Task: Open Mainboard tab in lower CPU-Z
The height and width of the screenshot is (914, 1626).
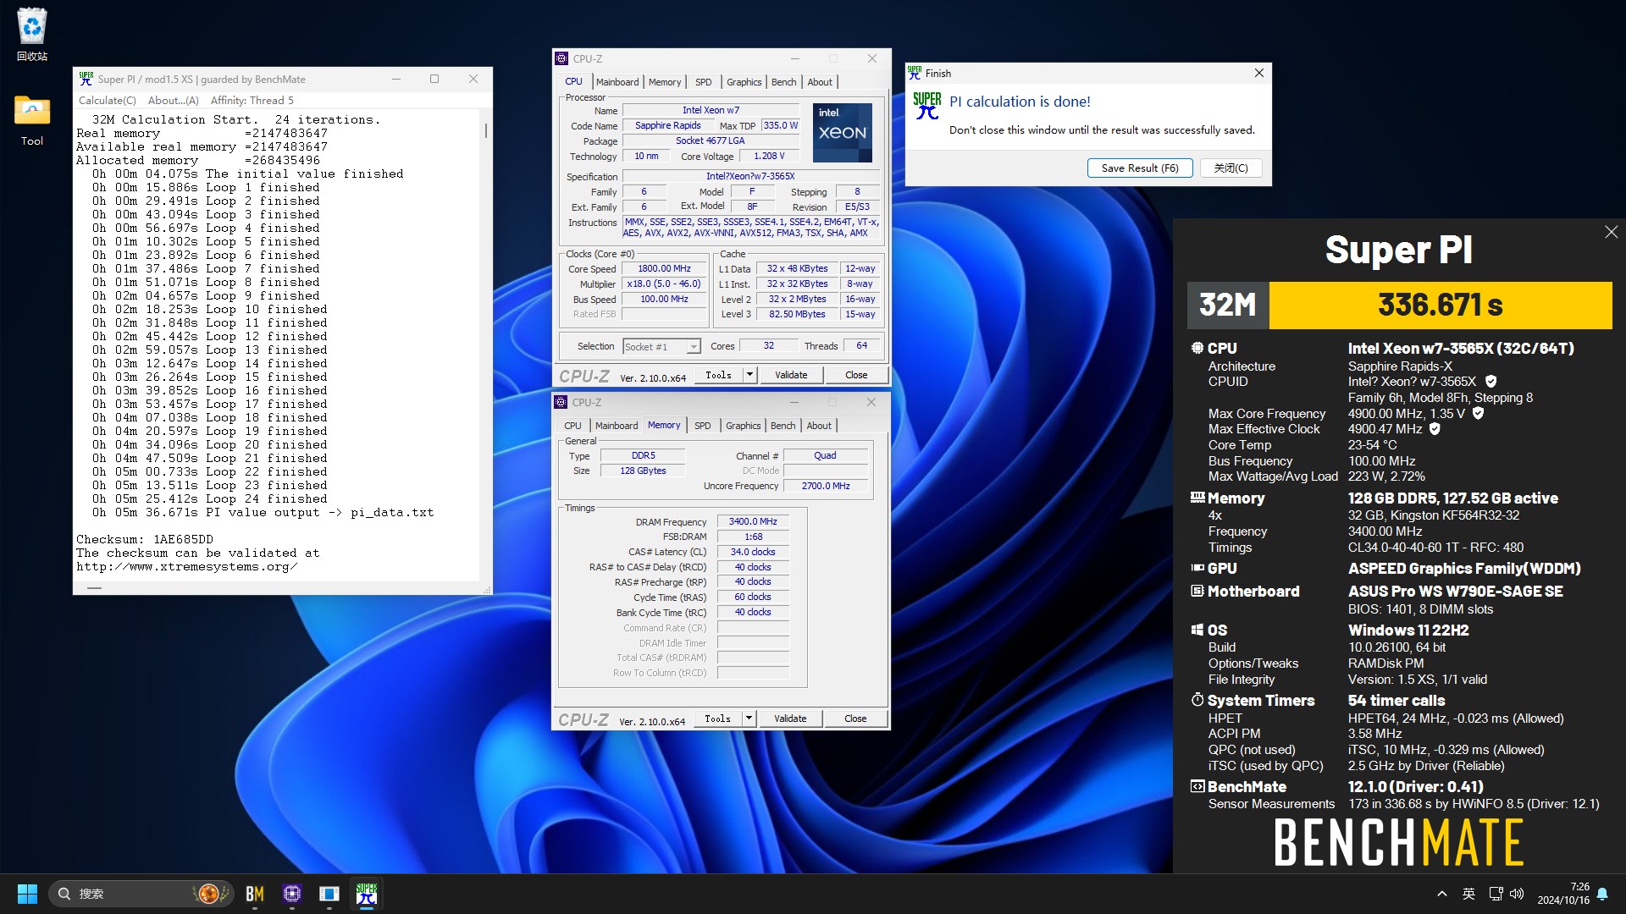Action: coord(617,426)
